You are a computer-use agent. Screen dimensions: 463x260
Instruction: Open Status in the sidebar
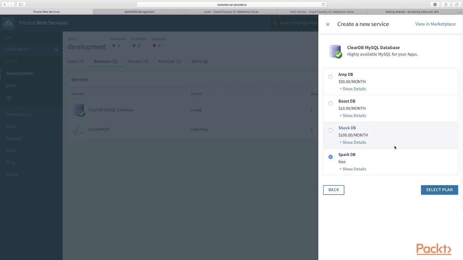tap(12, 174)
